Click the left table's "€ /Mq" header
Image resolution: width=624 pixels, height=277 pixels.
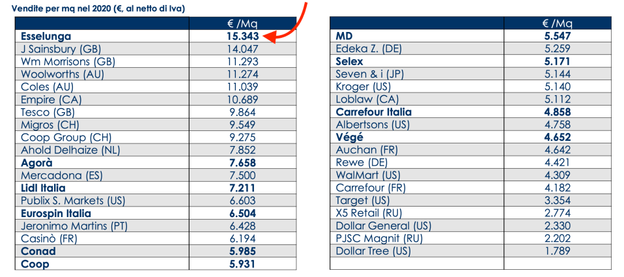point(242,23)
